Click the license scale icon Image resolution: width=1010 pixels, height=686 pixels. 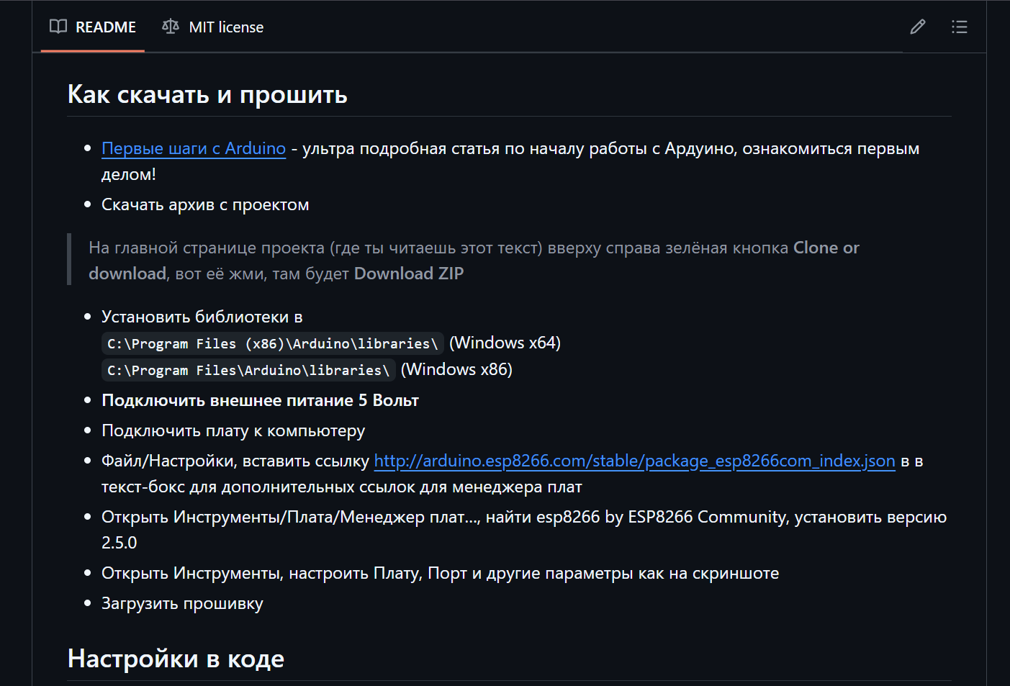click(x=171, y=27)
